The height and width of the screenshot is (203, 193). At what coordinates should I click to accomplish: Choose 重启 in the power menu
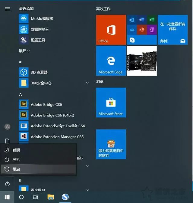click(16, 169)
